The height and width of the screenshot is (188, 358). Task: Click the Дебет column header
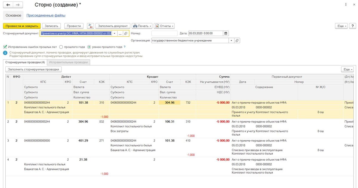66,77
